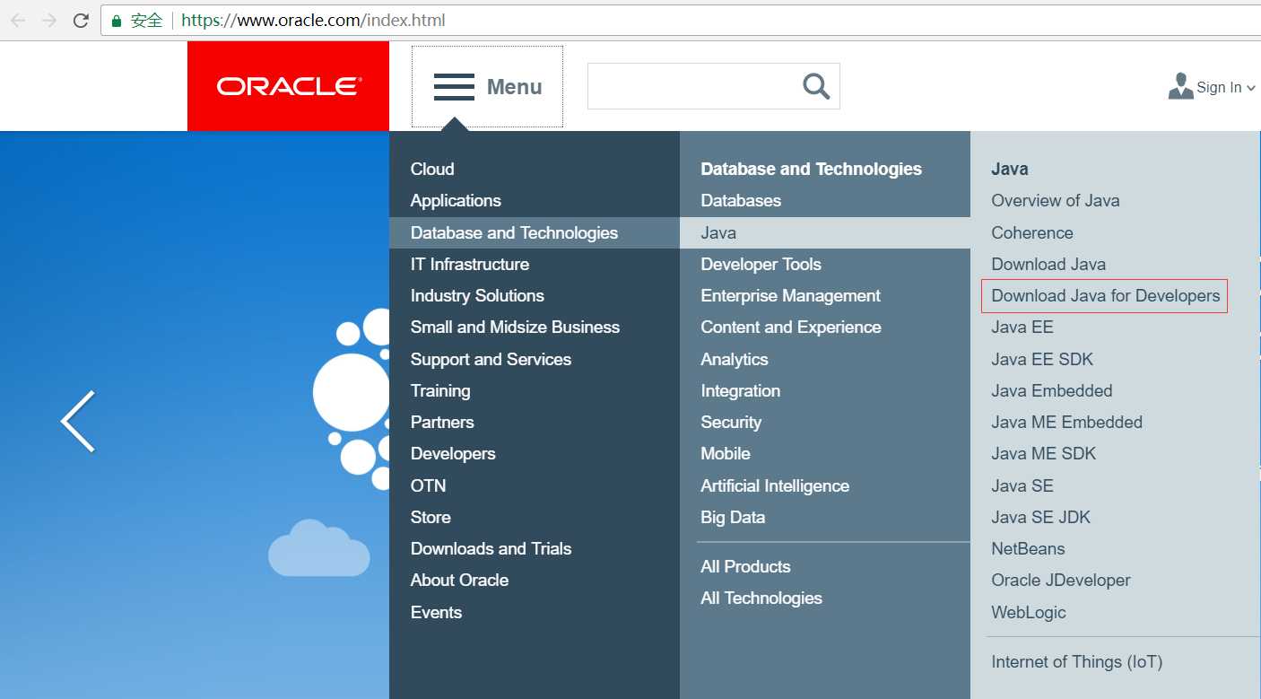The height and width of the screenshot is (699, 1261).
Task: Open the Partners menu item
Action: pos(442,422)
